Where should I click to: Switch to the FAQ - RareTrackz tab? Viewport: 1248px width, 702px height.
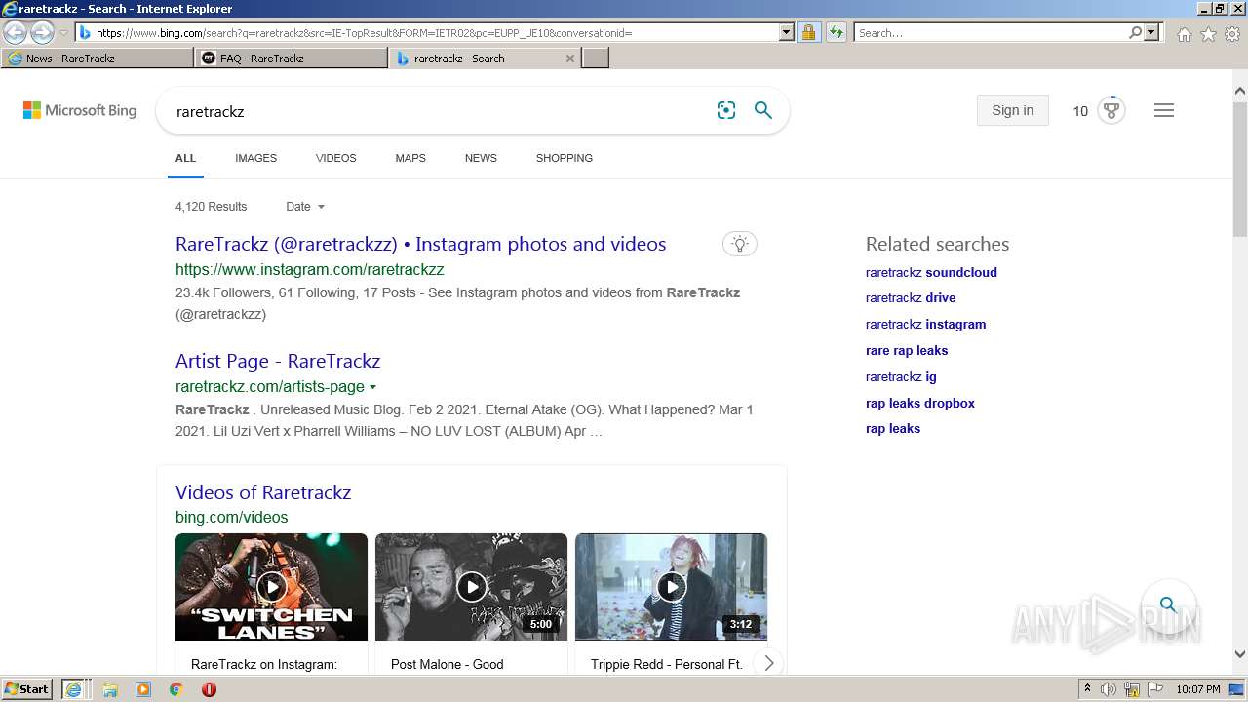coord(291,58)
